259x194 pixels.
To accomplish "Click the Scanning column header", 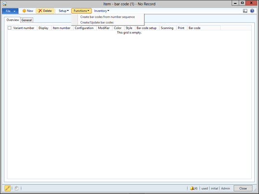I will coord(168,28).
